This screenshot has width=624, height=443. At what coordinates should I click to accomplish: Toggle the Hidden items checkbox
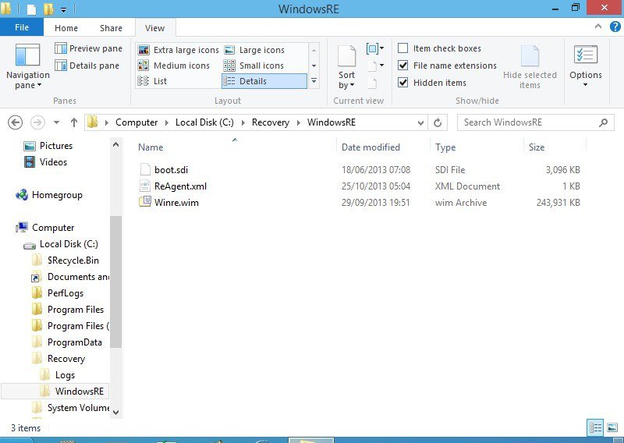click(x=403, y=83)
